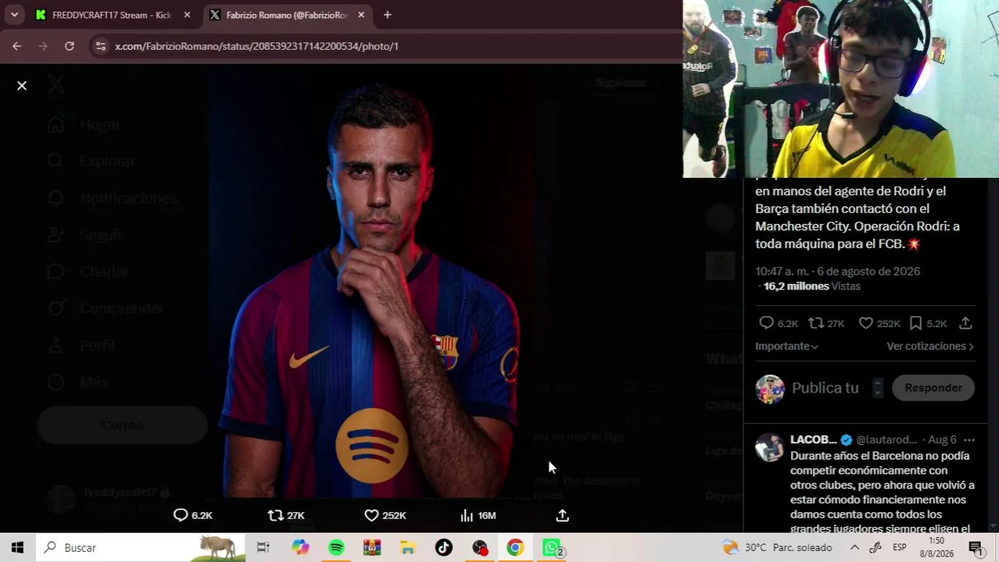The image size is (999, 562).
Task: Open OBS recording app on the taskbar
Action: pyautogui.click(x=479, y=548)
